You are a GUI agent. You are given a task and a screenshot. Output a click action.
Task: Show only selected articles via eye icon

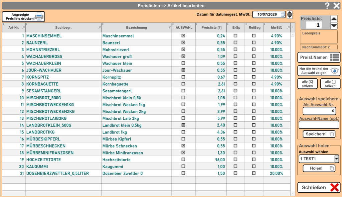tap(335, 71)
